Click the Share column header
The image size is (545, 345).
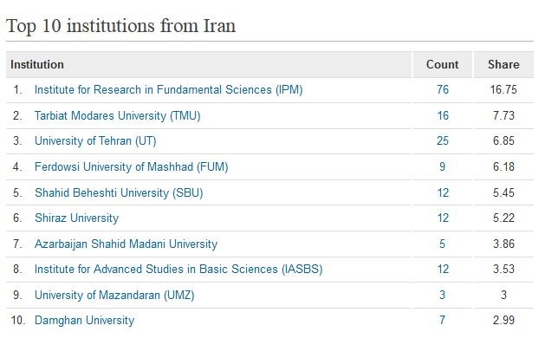tap(503, 64)
